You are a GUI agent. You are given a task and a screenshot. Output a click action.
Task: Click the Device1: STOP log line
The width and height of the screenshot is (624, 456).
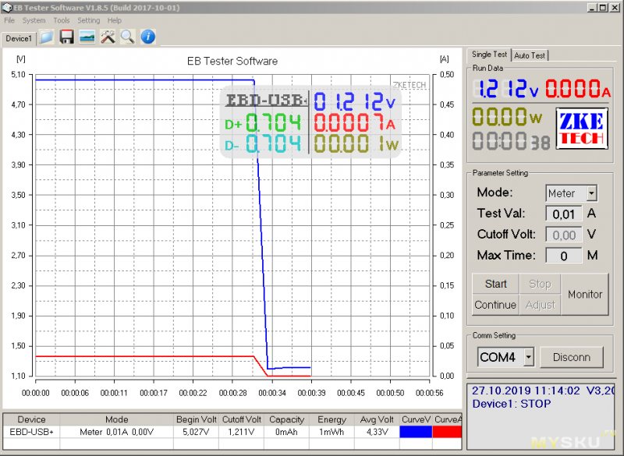coord(512,404)
